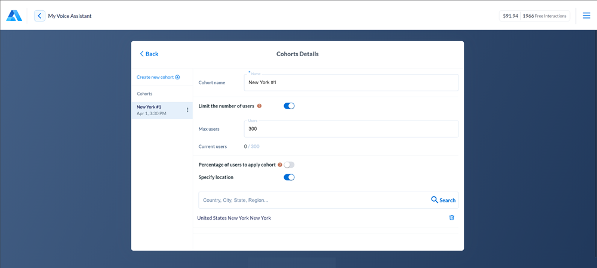Click the My Voice Assistant title
The width and height of the screenshot is (597, 268).
pos(70,16)
